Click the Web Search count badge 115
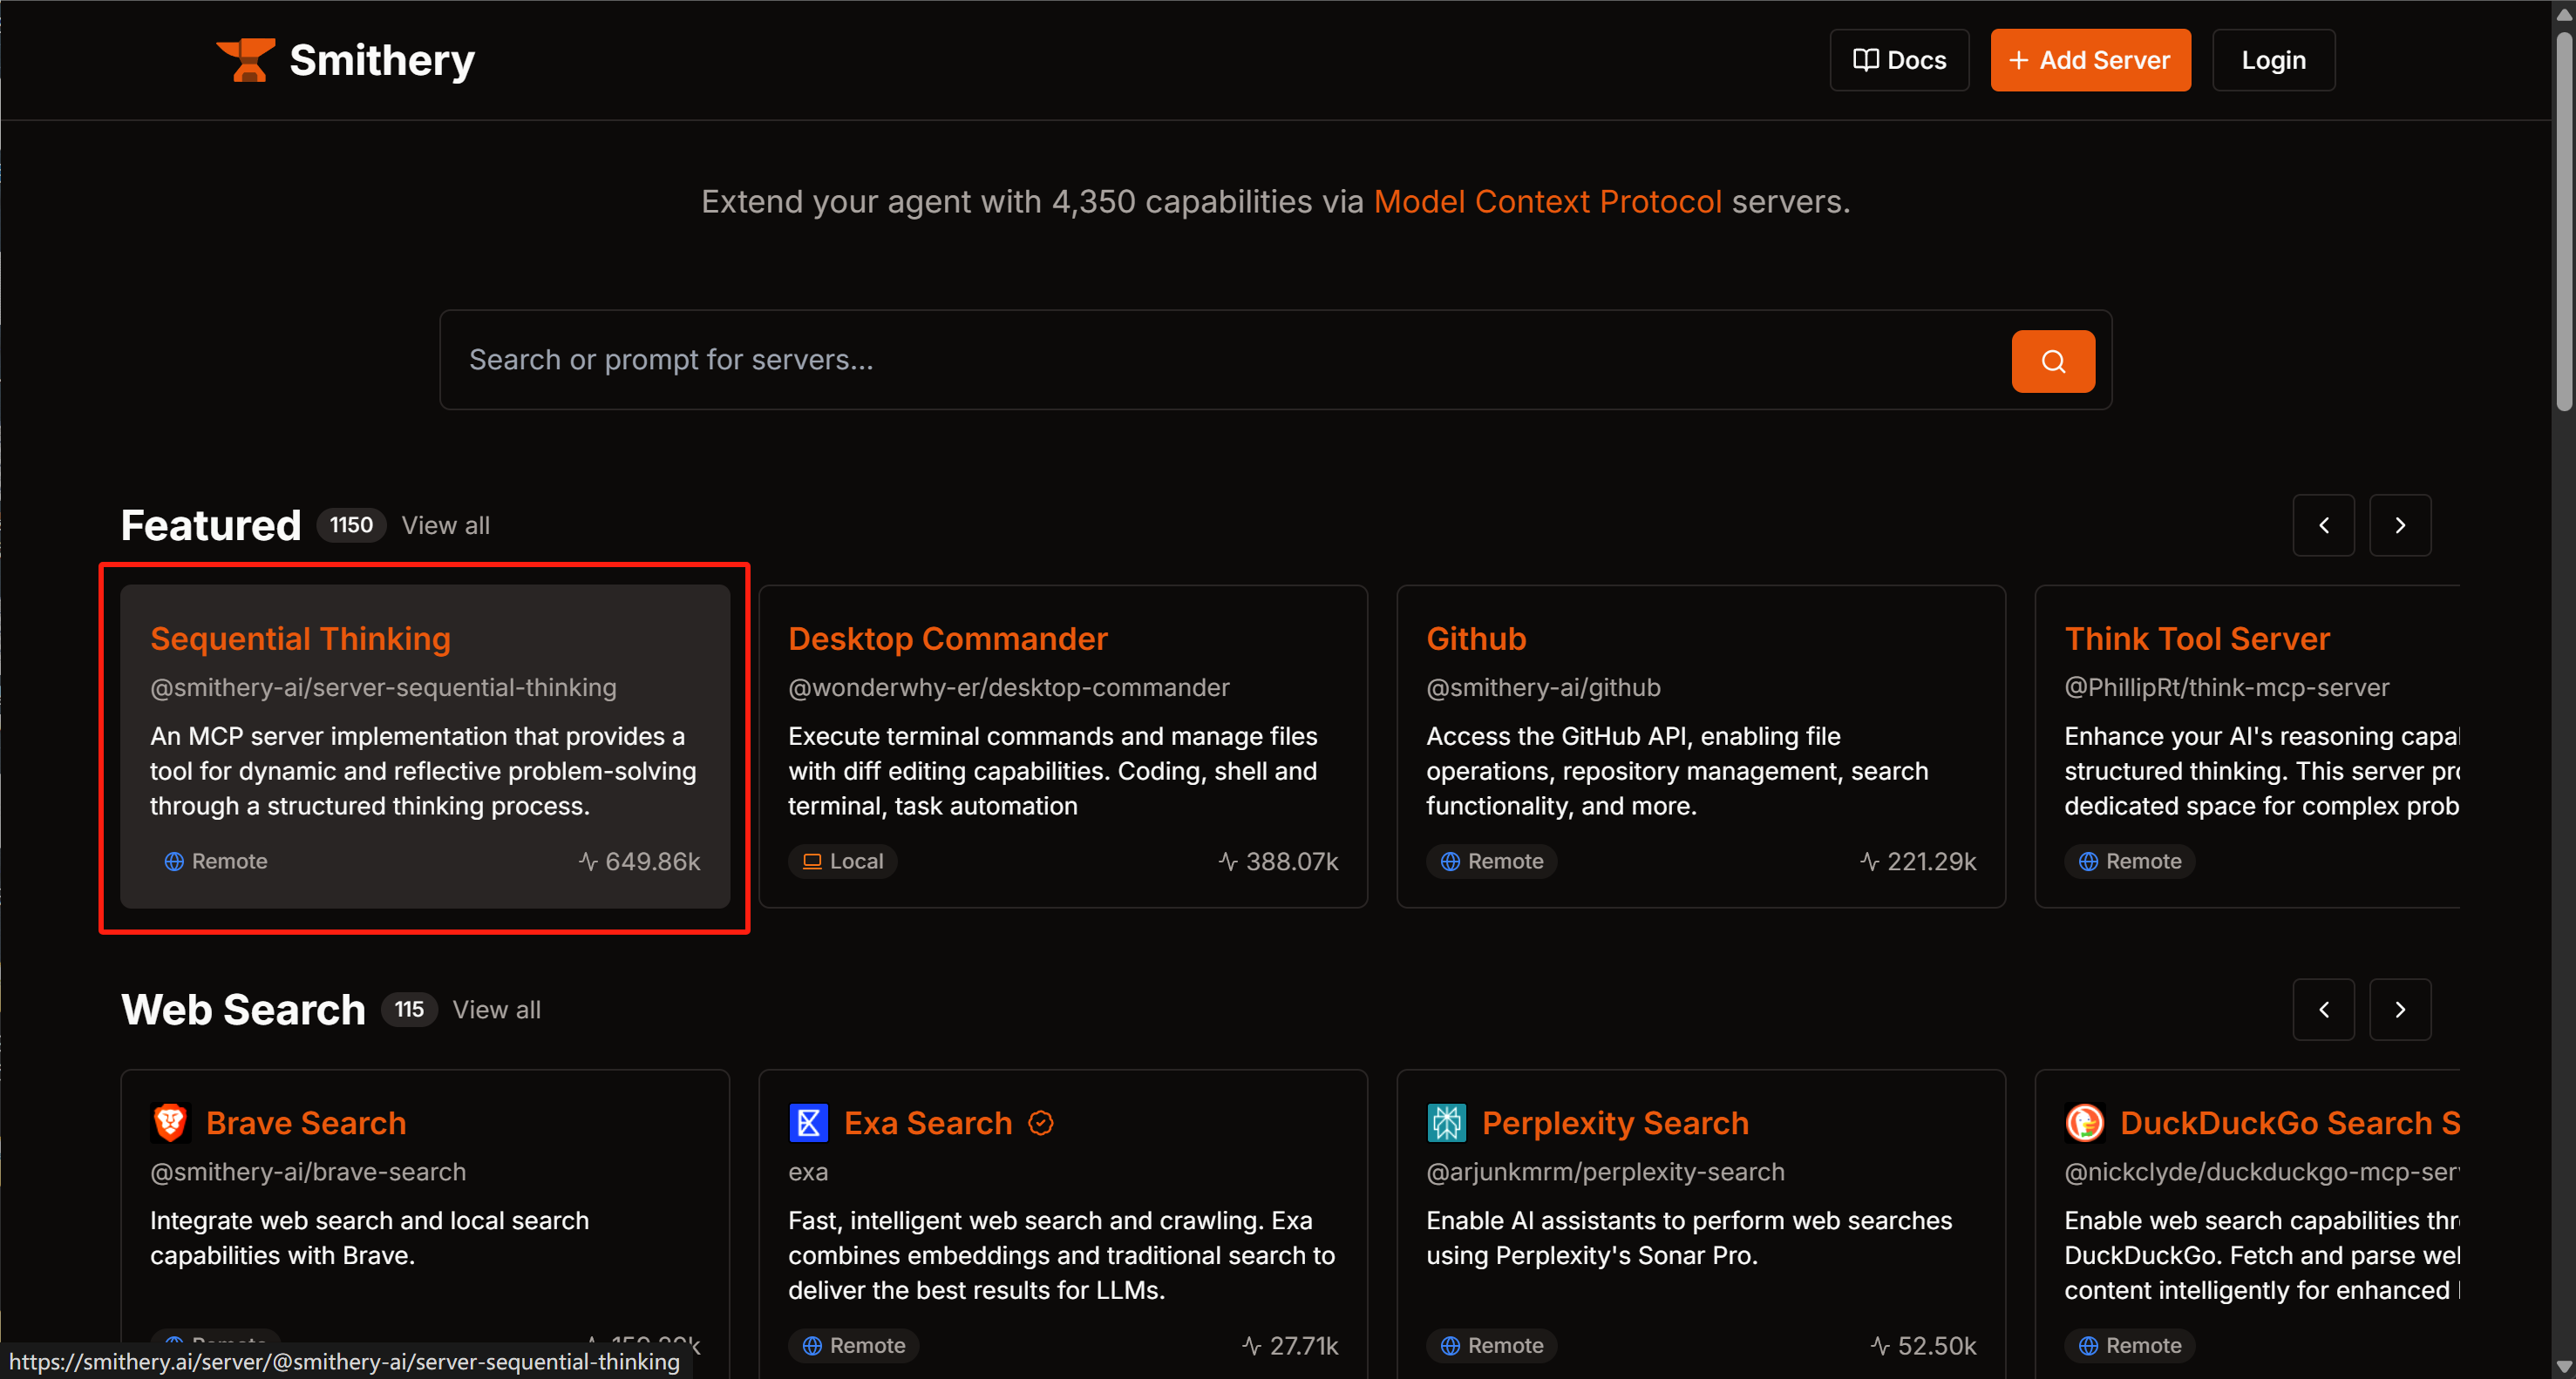The width and height of the screenshot is (2576, 1379). click(x=409, y=1011)
